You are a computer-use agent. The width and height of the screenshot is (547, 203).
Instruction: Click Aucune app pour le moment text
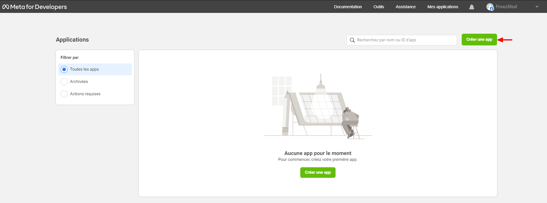click(318, 153)
